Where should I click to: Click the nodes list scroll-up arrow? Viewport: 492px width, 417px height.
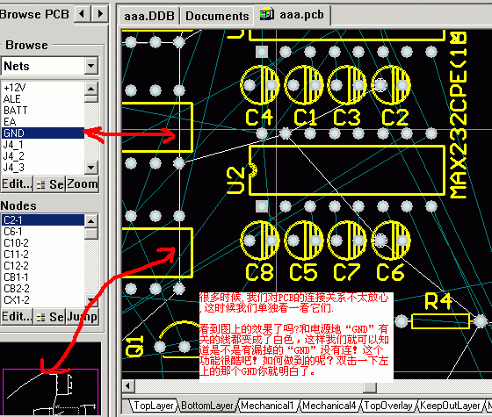tap(91, 221)
